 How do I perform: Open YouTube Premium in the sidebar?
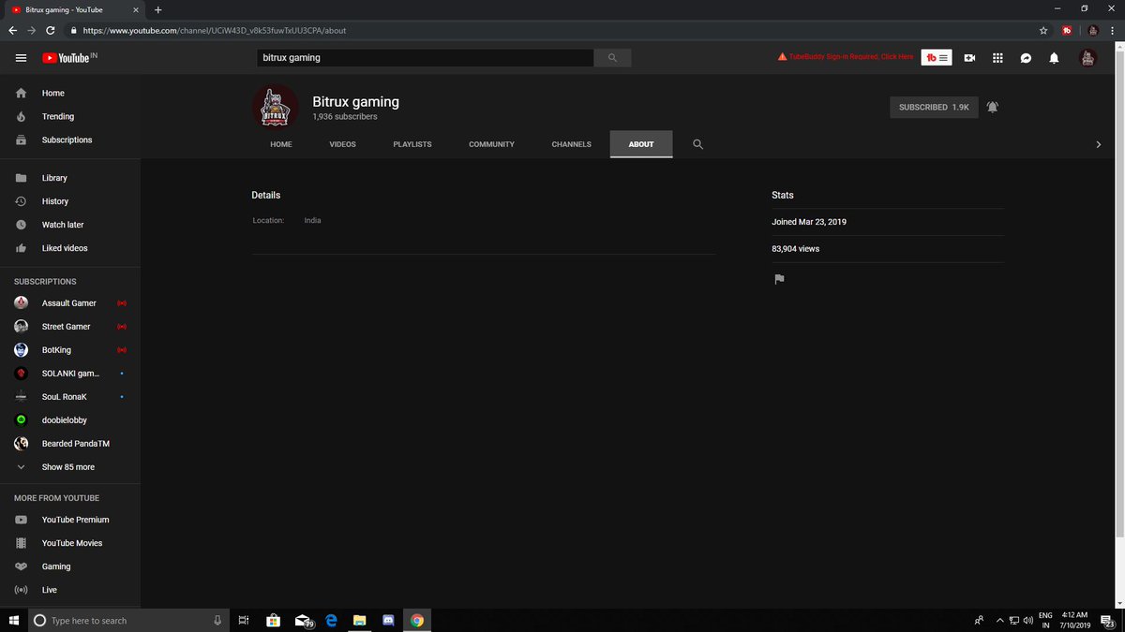pos(70,520)
